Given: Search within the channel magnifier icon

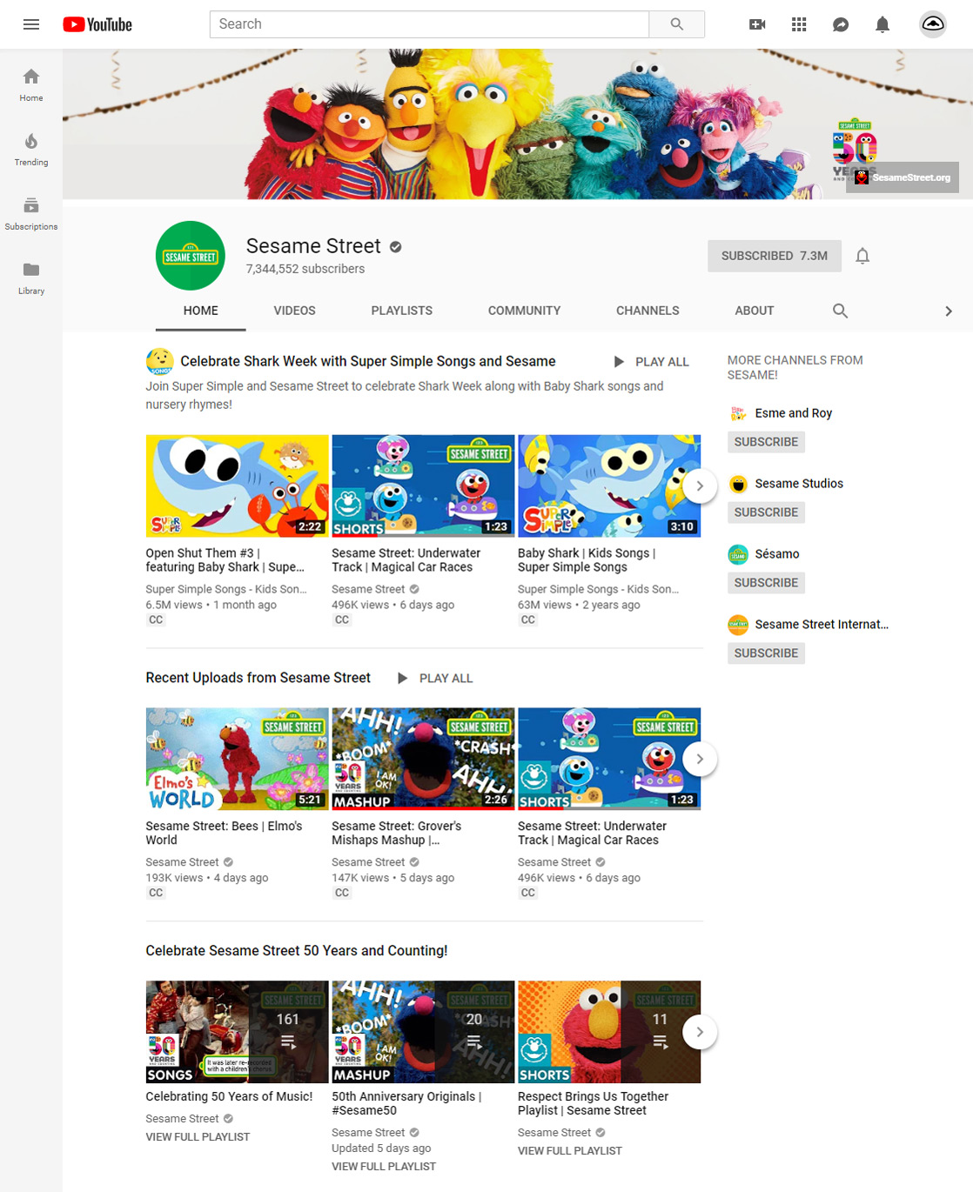Looking at the screenshot, I should click(x=840, y=311).
